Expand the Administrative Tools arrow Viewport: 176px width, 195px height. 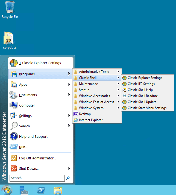point(118,72)
